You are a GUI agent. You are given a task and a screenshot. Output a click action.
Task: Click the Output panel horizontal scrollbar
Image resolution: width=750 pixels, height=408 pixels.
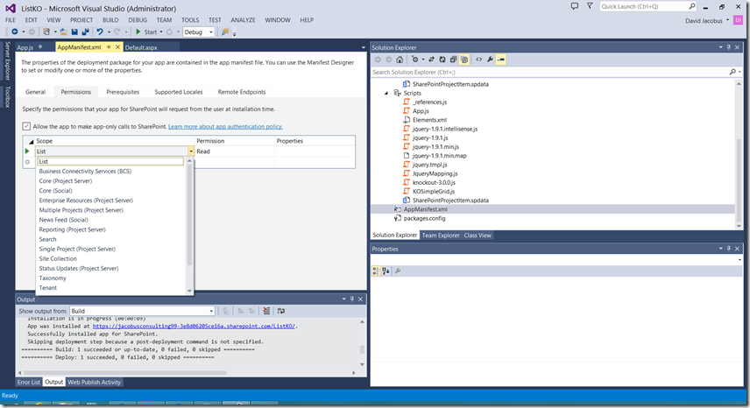tap(124, 373)
